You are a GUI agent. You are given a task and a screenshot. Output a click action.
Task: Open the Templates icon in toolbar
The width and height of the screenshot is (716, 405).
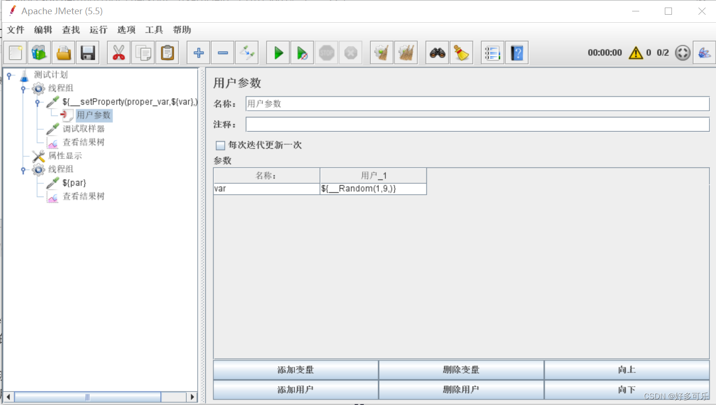pos(39,53)
